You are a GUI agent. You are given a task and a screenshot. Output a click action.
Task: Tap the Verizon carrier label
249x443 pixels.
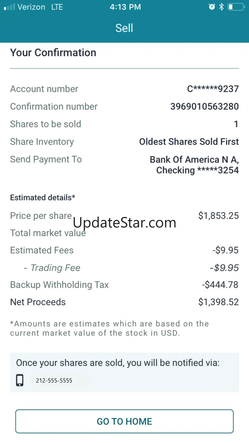tap(31, 7)
